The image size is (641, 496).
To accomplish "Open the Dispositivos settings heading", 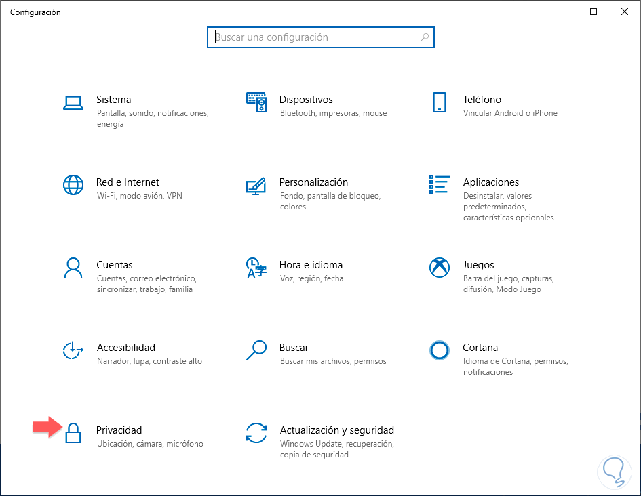I will [306, 100].
